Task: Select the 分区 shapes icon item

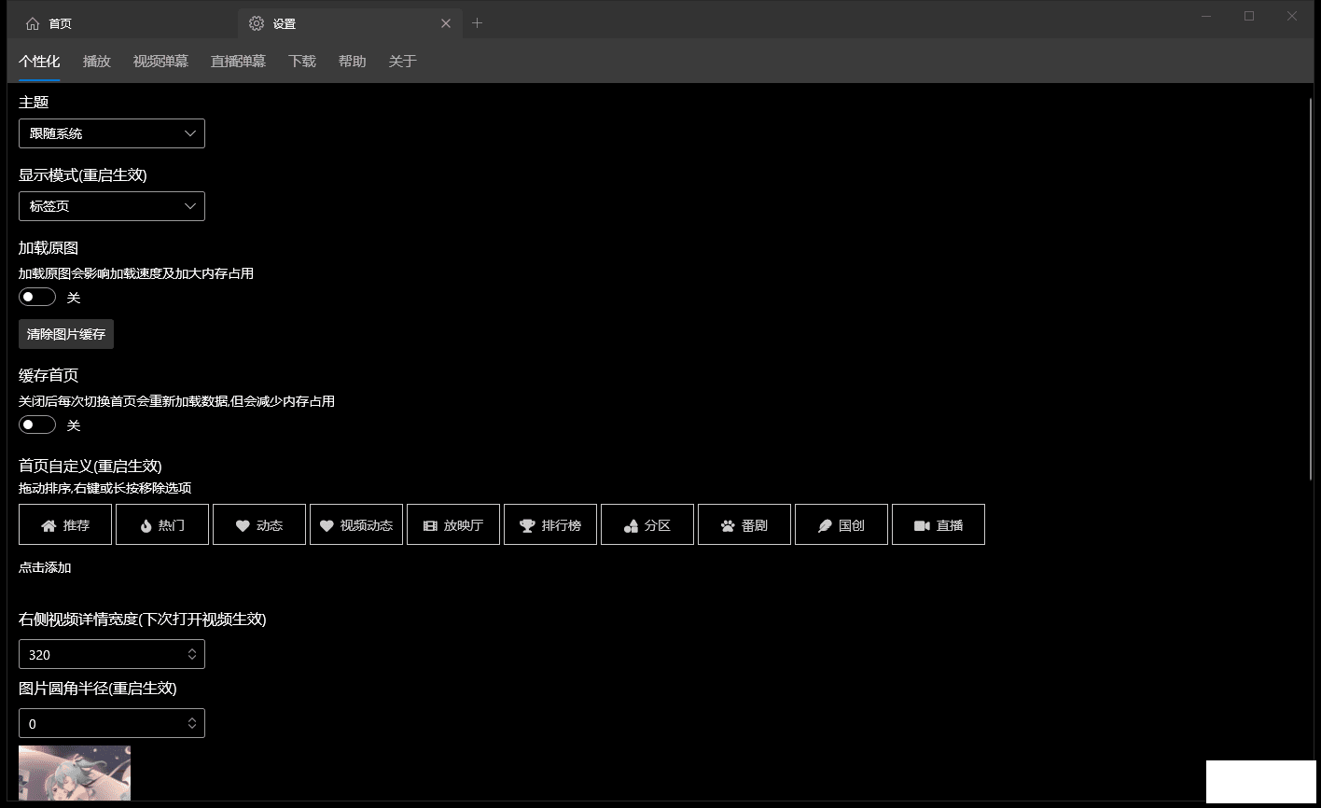Action: point(647,524)
